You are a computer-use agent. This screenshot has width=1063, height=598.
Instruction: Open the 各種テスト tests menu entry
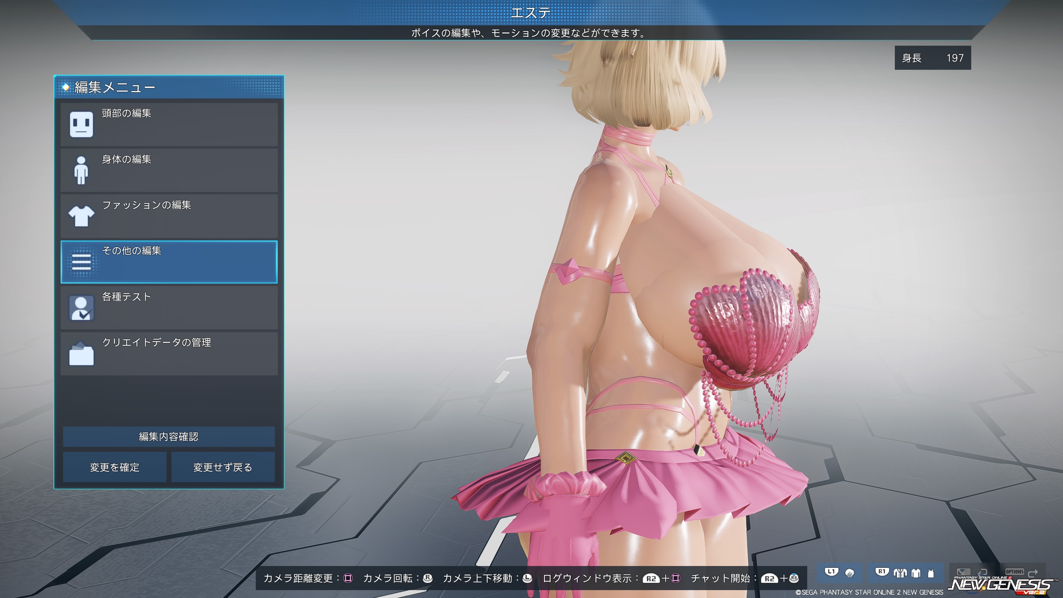click(169, 308)
